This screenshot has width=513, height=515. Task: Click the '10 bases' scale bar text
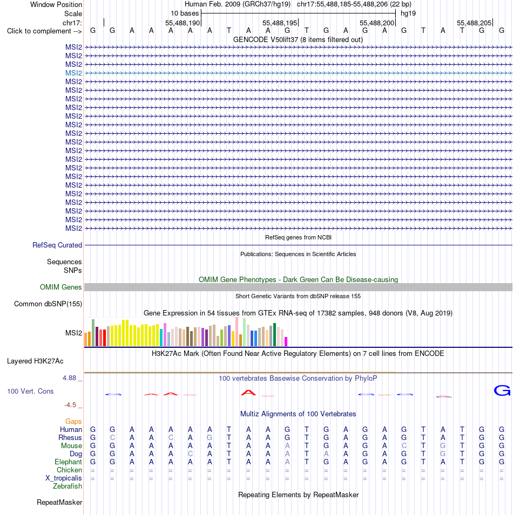pos(185,13)
